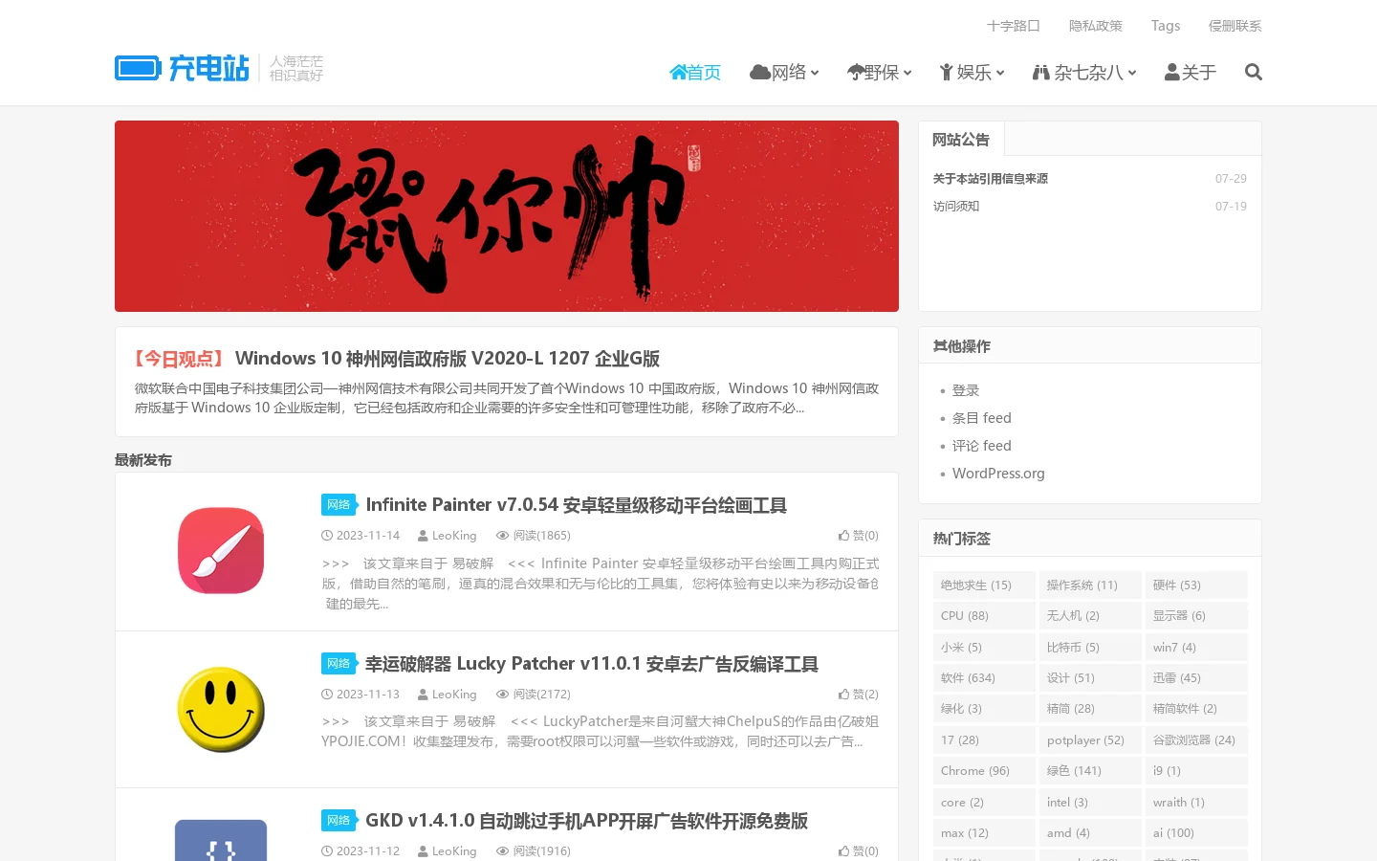
Task: Select the 谷歌浏览器 (24) tag
Action: tap(1196, 740)
